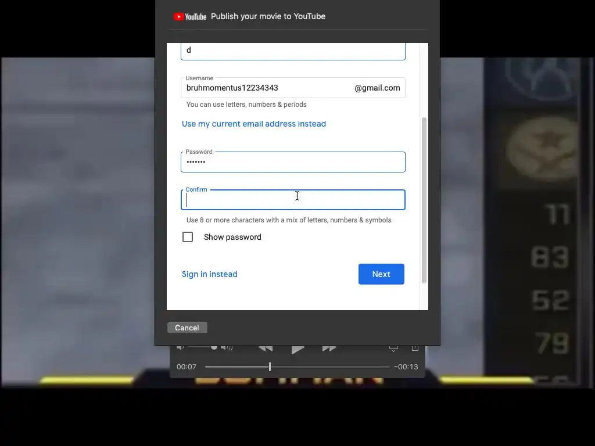The image size is (595, 446).
Task: Toggle the Show password checkbox
Action: coord(188,237)
